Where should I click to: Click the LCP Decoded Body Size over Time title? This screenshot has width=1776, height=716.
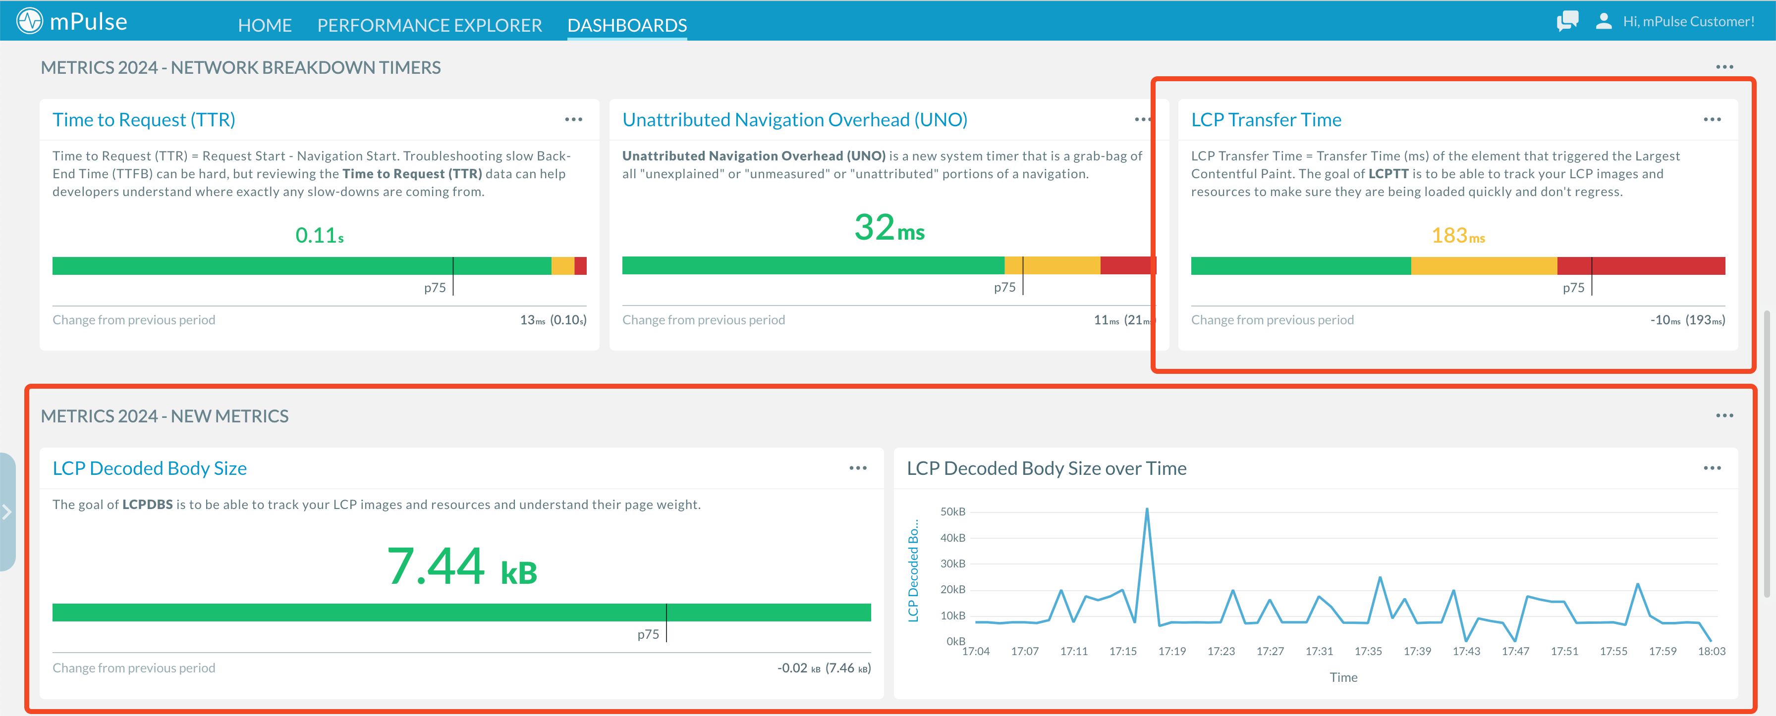coord(1046,468)
